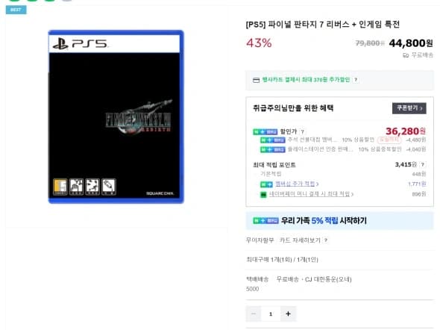Click the PS5 Final Fantasy 7 Rebirth product image

click(x=116, y=116)
